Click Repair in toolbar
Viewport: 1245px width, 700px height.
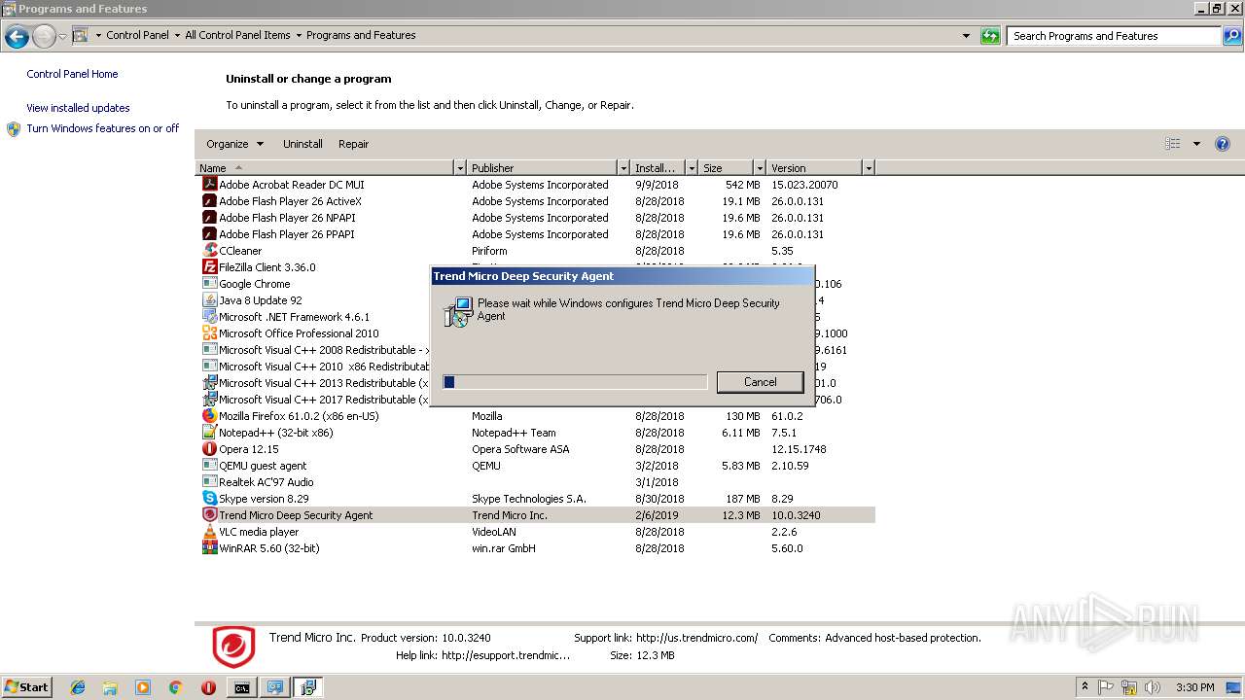[x=353, y=144]
